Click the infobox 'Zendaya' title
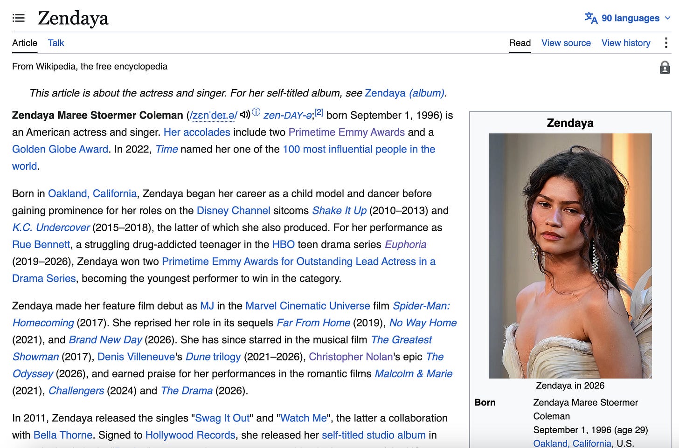Viewport: 679px width, 448px height. coord(570,123)
